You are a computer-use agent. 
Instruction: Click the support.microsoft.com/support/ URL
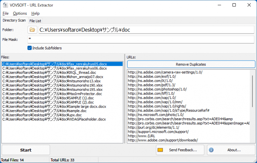click(158, 132)
